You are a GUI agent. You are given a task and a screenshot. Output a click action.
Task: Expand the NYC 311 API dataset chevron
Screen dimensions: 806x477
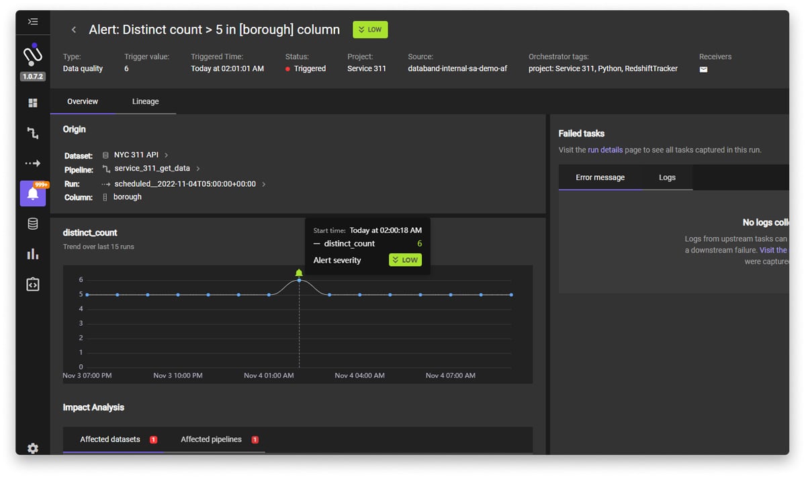[x=167, y=155]
